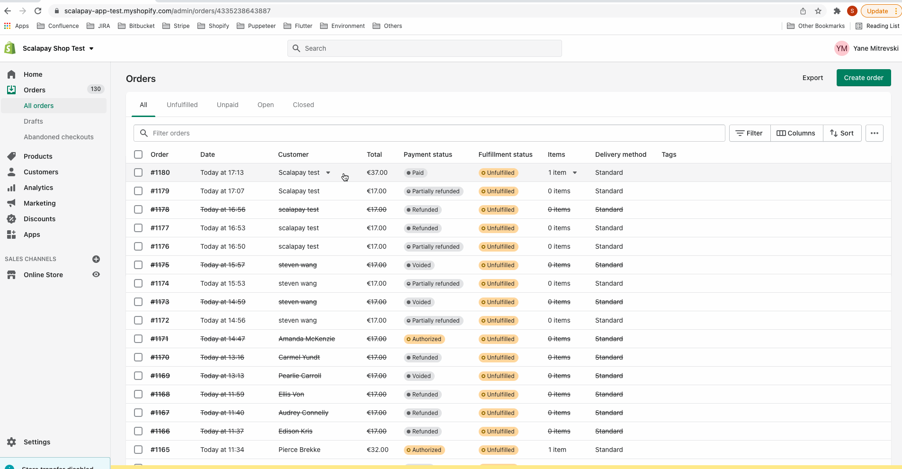Image resolution: width=902 pixels, height=469 pixels.
Task: Click the Settings gear icon
Action: pos(11,442)
